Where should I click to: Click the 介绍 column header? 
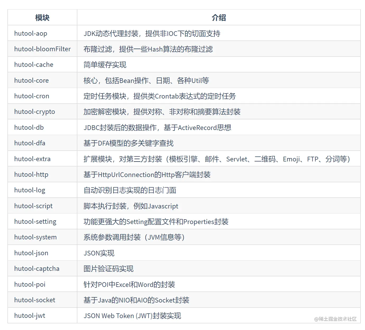click(x=219, y=18)
